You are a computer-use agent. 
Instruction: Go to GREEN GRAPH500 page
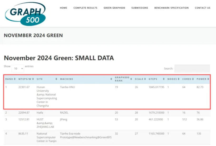pos(114,8)
